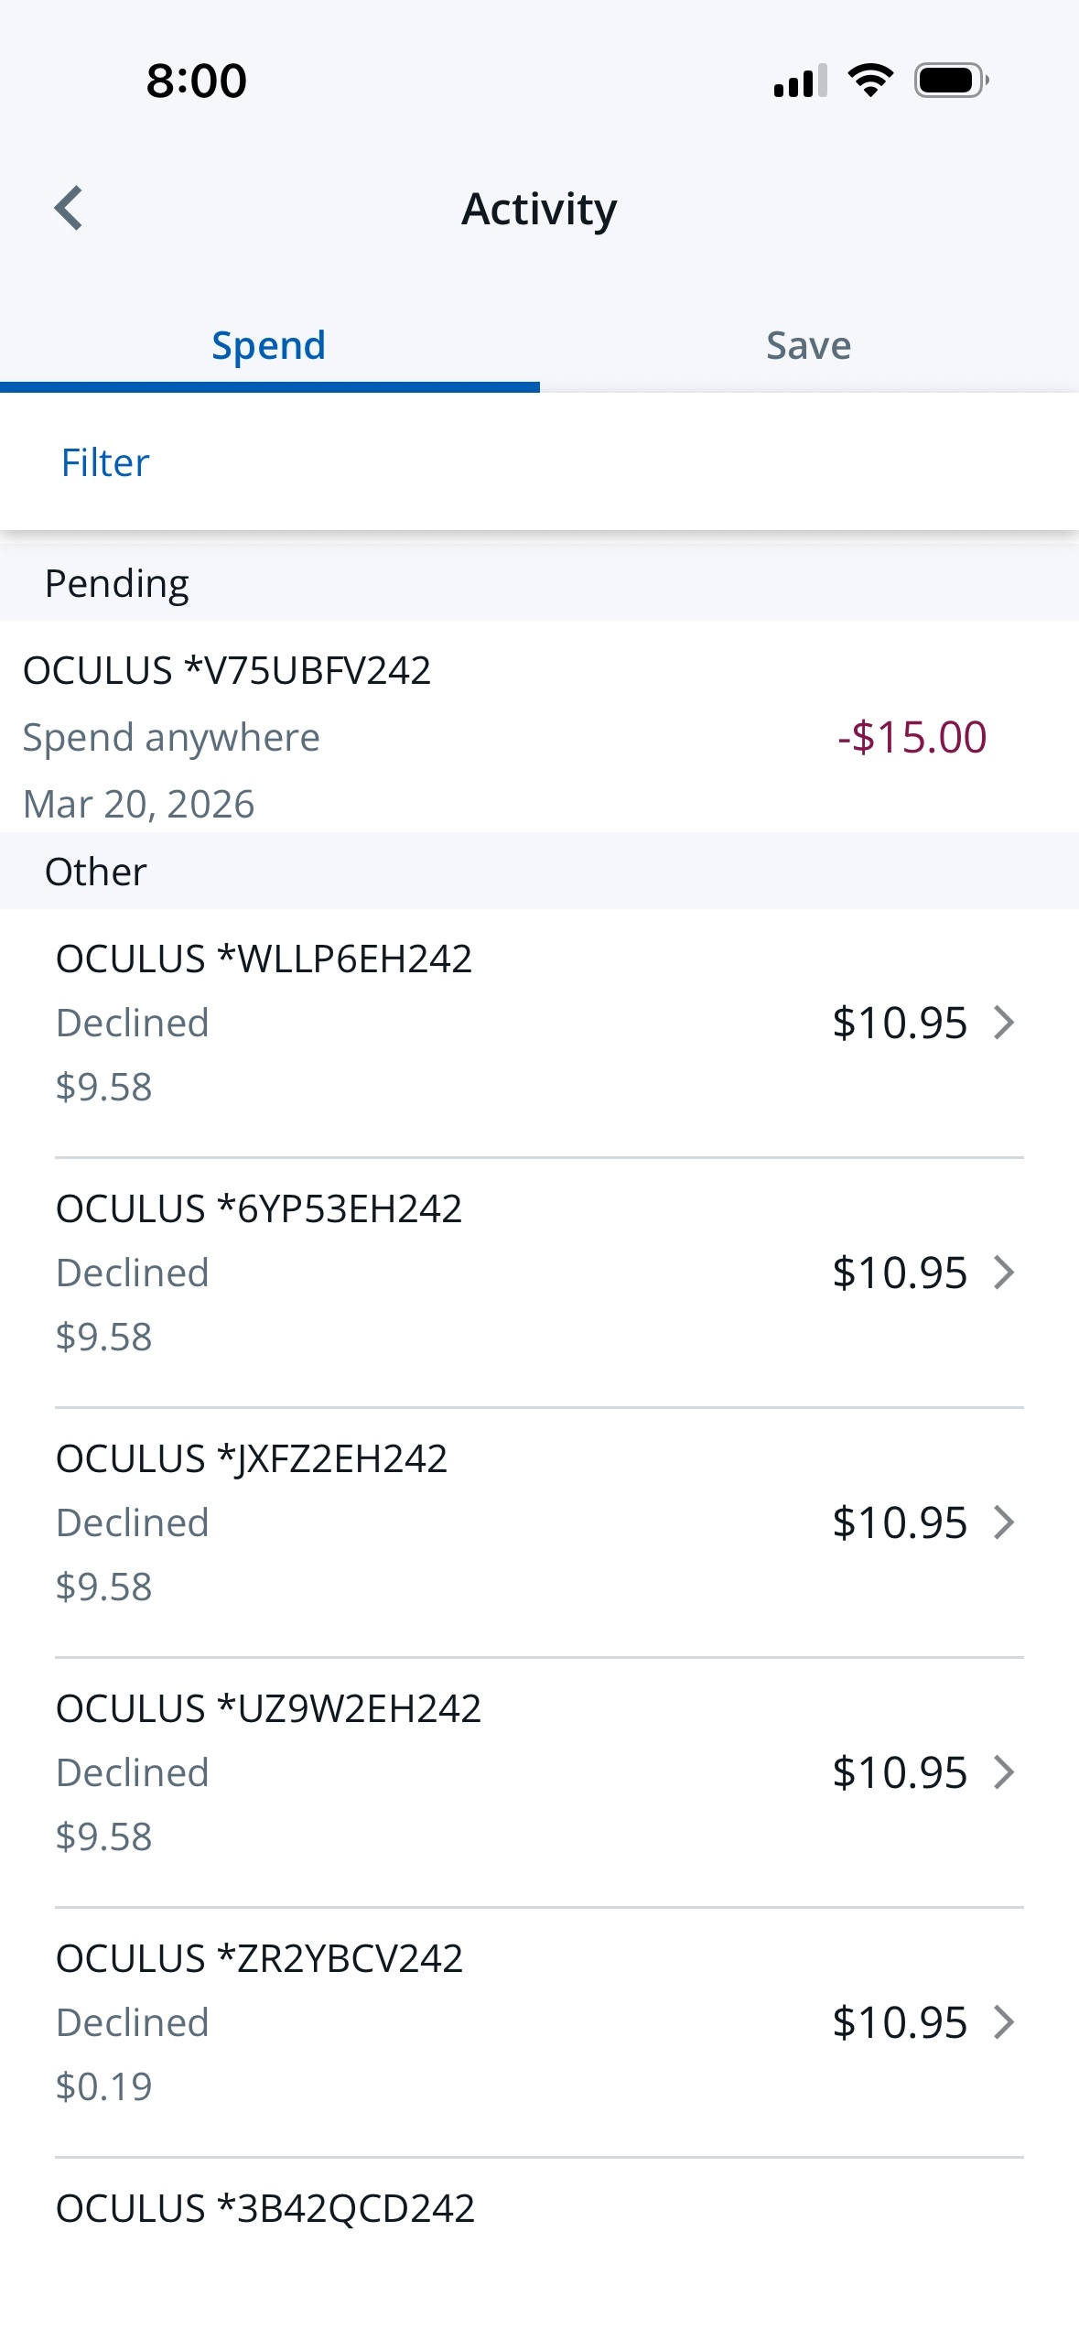Select the OCULUS *UZ9W2EH242 transaction title
The width and height of the screenshot is (1079, 2340).
(268, 1709)
